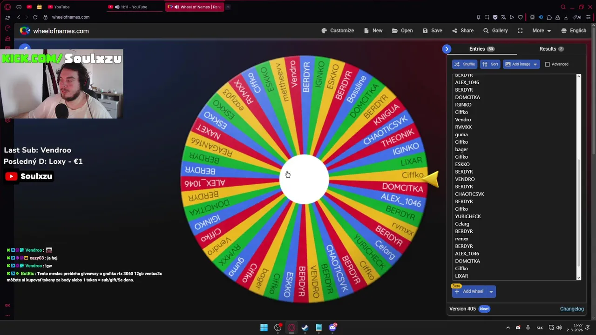The height and width of the screenshot is (335, 596).
Task: Create a New wheel from toolbar
Action: click(373, 31)
